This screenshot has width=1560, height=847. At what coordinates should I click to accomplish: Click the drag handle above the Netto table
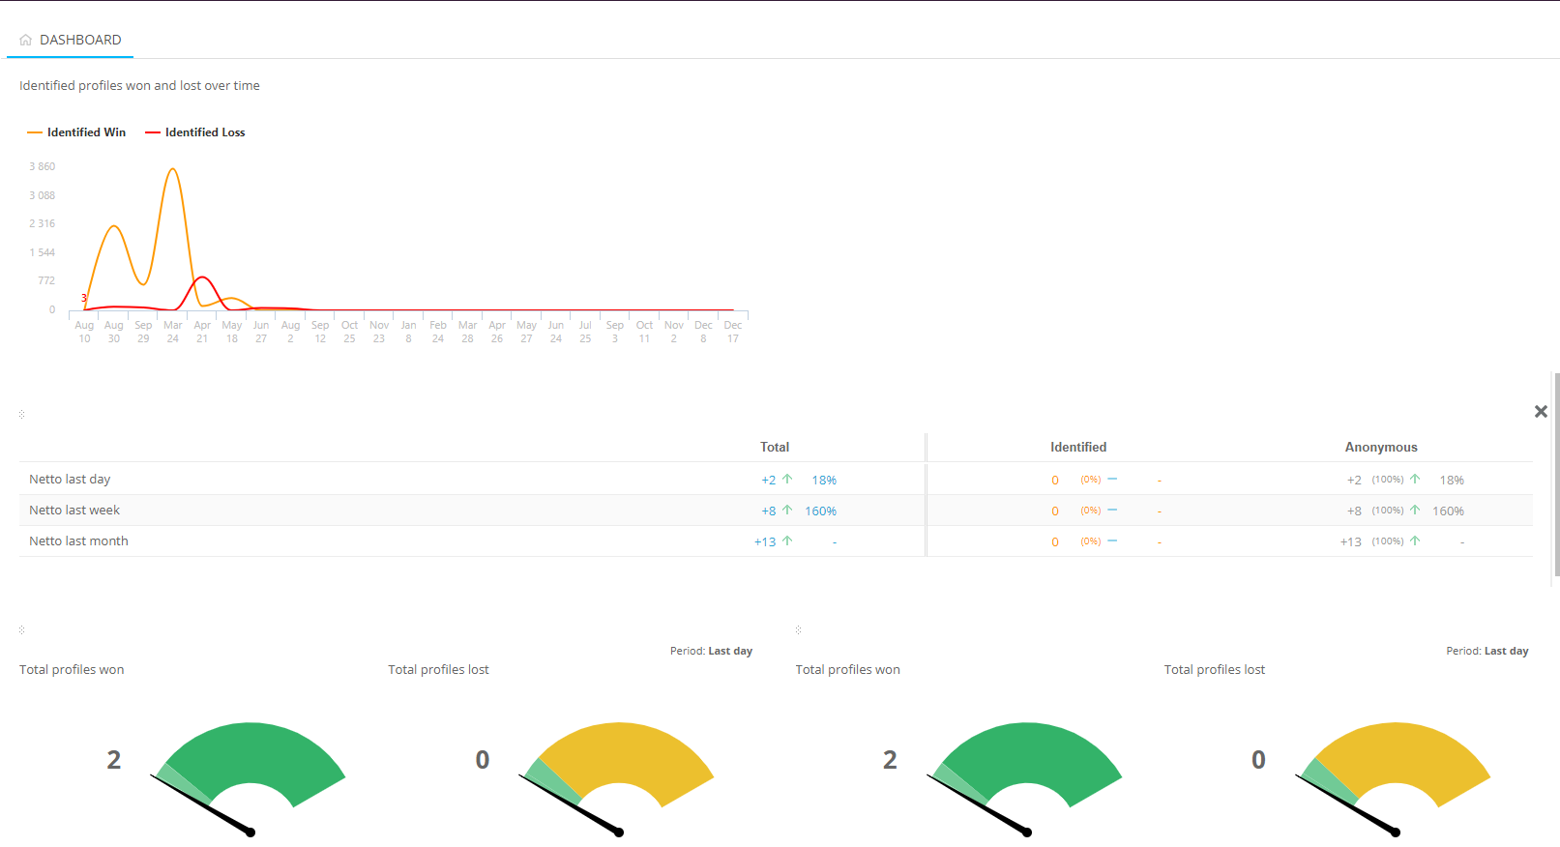tap(21, 414)
